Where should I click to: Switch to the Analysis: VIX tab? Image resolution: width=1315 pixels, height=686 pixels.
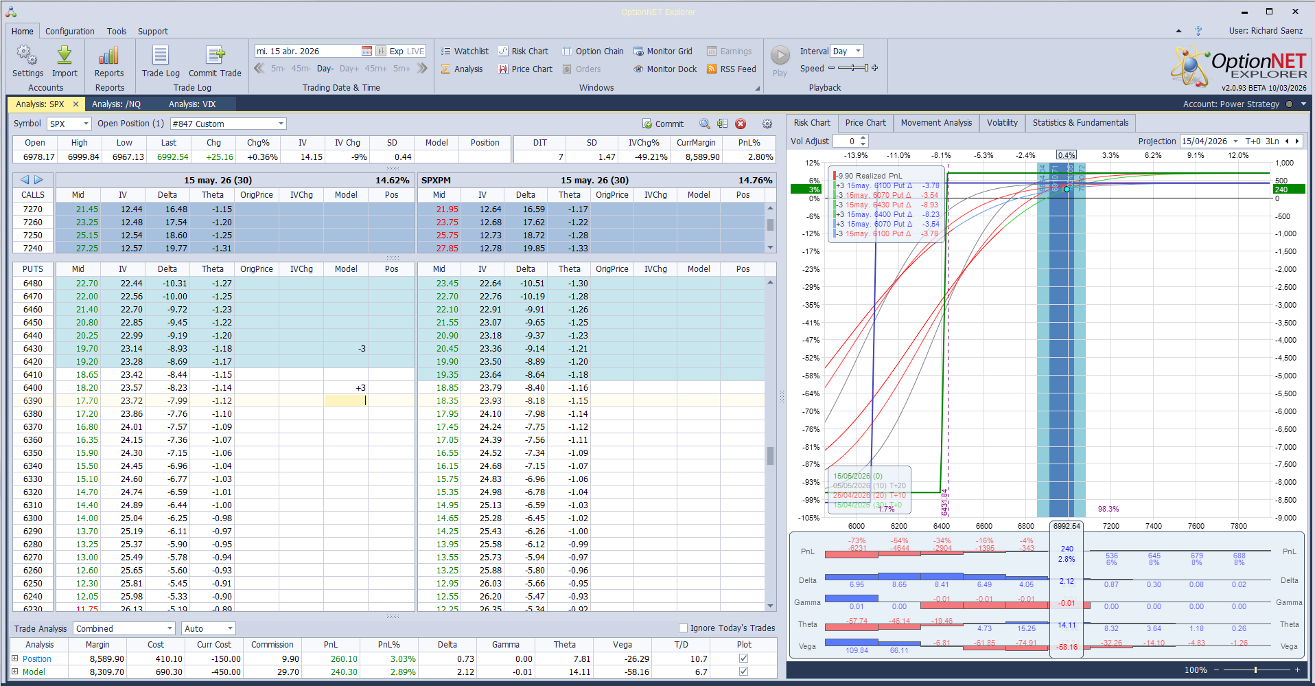point(192,104)
